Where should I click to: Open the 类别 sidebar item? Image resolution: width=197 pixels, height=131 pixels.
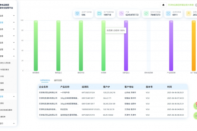click(x=2, y=103)
